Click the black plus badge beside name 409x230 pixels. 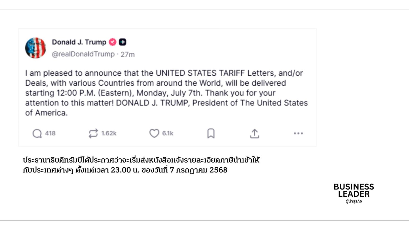[123, 42]
